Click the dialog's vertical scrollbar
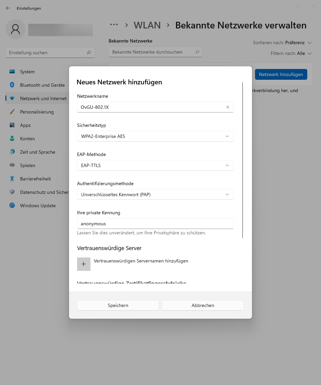The width and height of the screenshot is (321, 385). click(x=243, y=160)
